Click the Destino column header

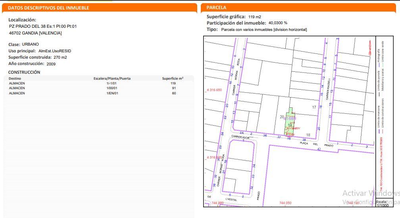coord(15,78)
